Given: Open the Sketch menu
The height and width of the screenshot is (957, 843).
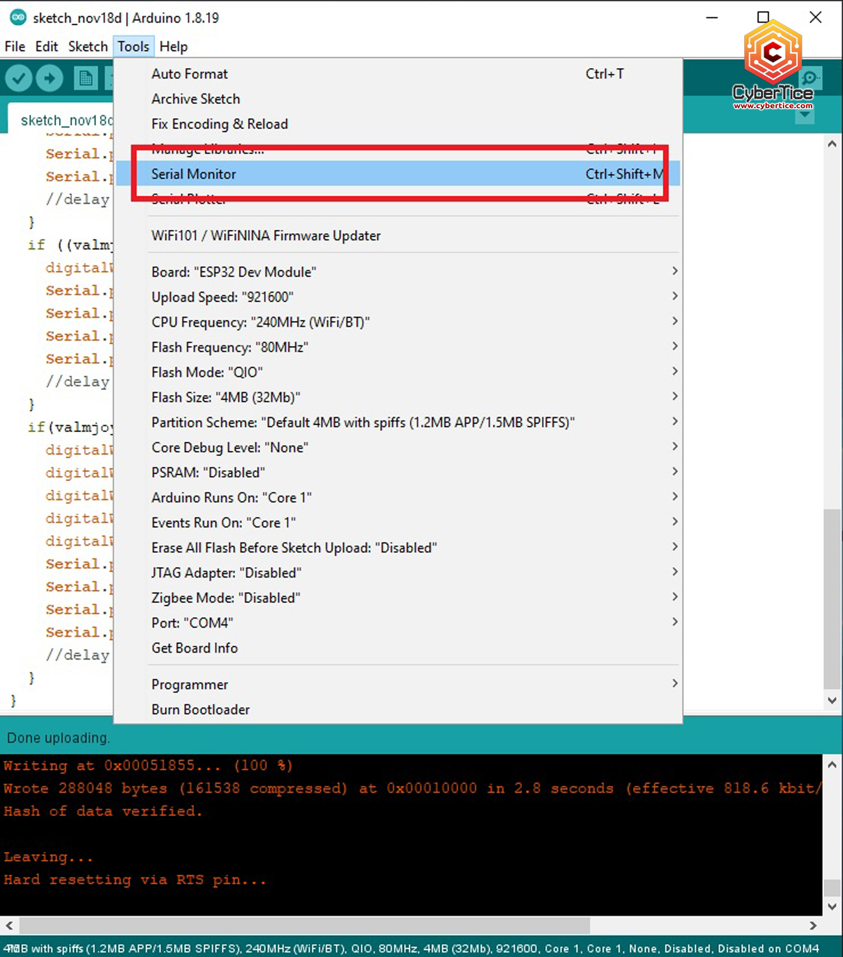Looking at the screenshot, I should [88, 47].
